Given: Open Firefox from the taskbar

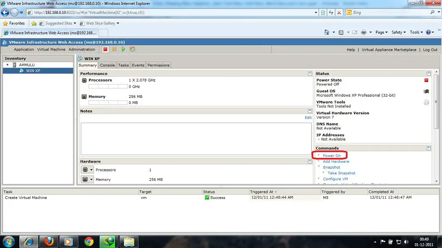Looking at the screenshot, I should click(49, 242).
